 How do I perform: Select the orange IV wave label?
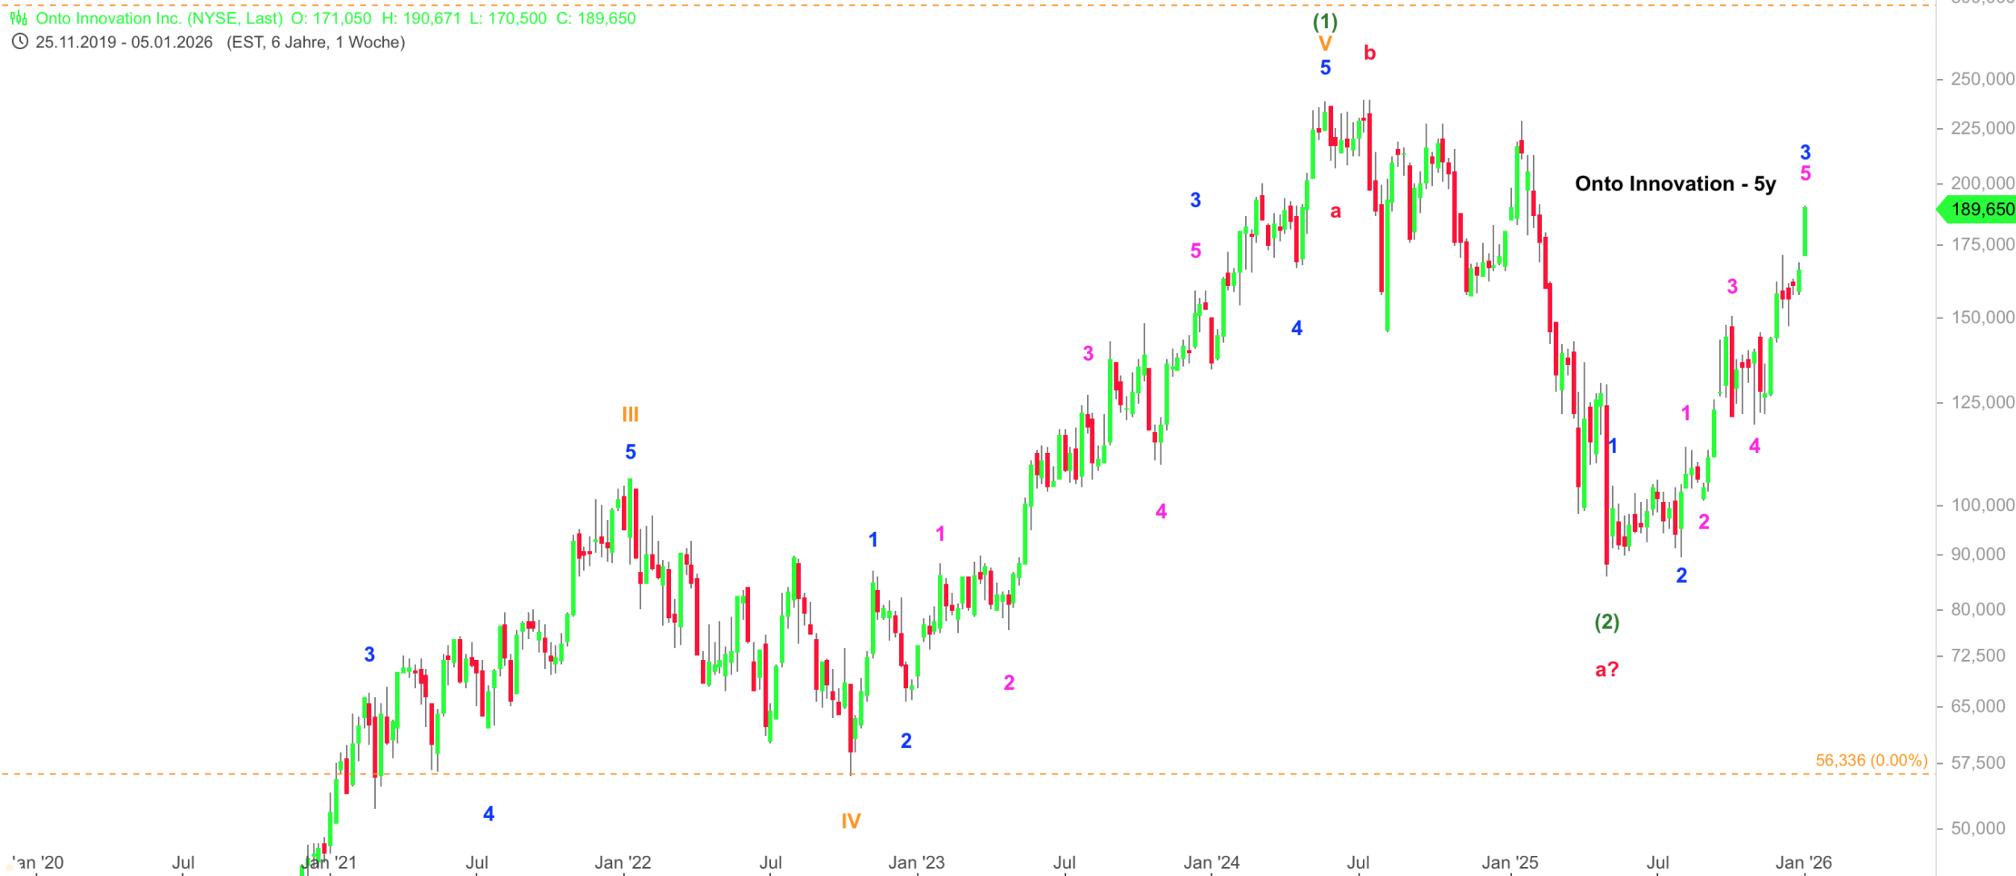tap(851, 820)
